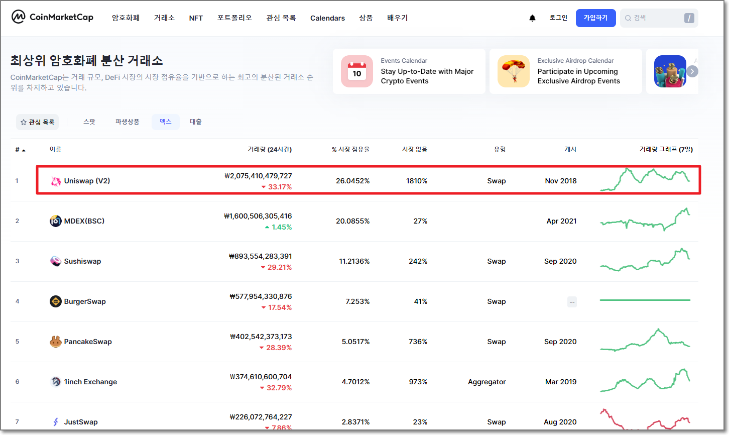This screenshot has width=729, height=435.
Task: Open the 상품 menu
Action: click(x=366, y=18)
